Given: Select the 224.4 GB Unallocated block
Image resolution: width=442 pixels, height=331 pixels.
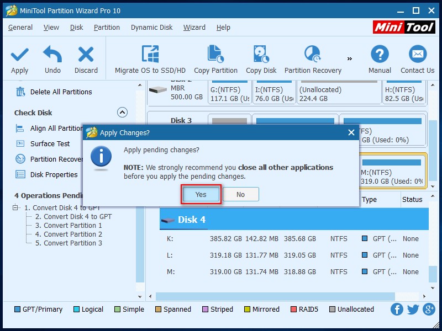Looking at the screenshot, I should click(x=339, y=92).
